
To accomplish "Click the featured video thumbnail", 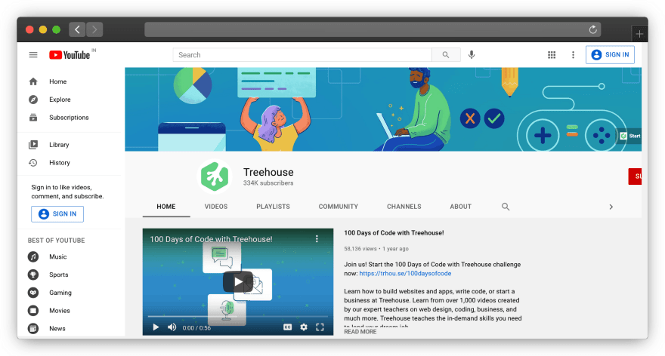I will point(238,282).
